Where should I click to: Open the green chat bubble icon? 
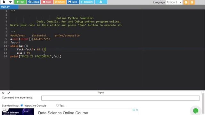click(196, 111)
